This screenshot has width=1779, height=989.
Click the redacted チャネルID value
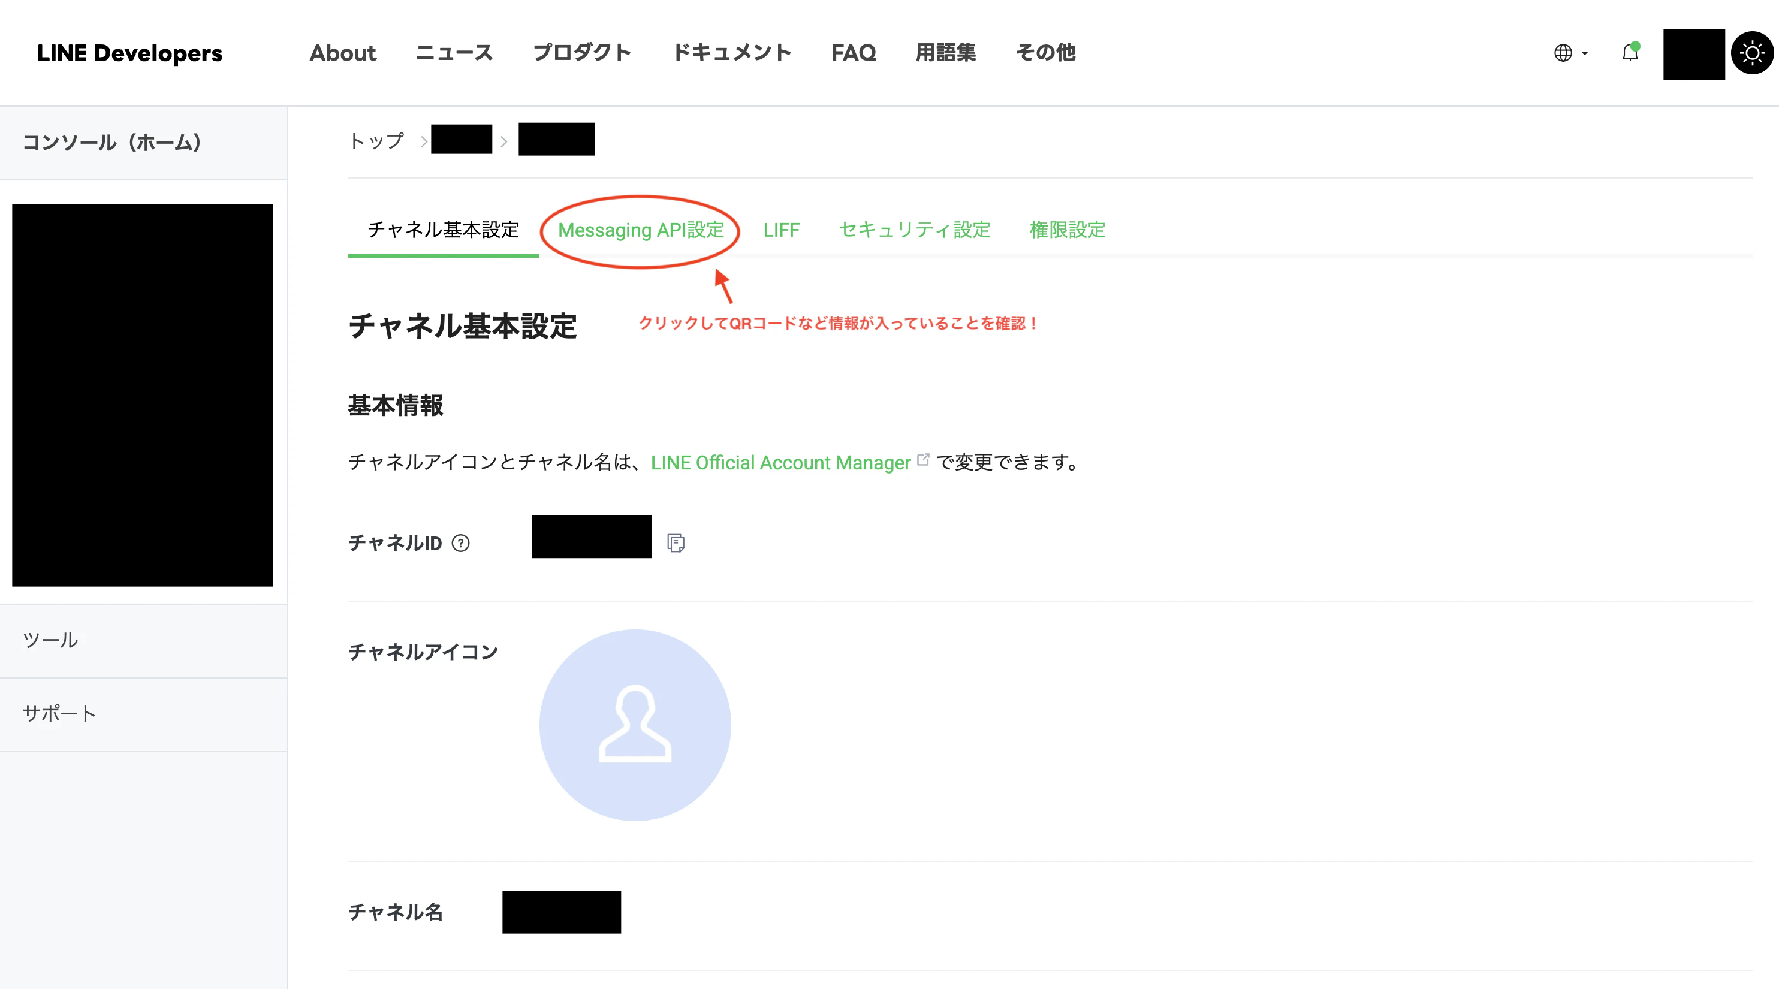(591, 536)
